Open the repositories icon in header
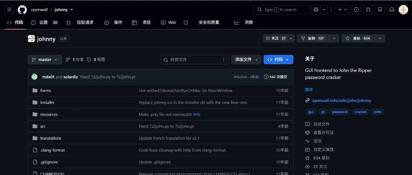Image resolution: width=412 pixels, height=175 pixels. point(380,10)
